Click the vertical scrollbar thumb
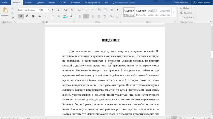Screen dimensions: 213x119 pyautogui.click(x=212, y=54)
